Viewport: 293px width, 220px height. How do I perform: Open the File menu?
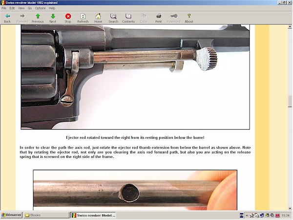[x=4, y=8]
